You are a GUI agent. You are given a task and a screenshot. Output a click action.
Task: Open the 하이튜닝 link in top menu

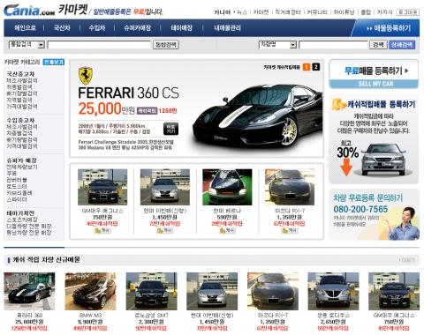(x=344, y=12)
